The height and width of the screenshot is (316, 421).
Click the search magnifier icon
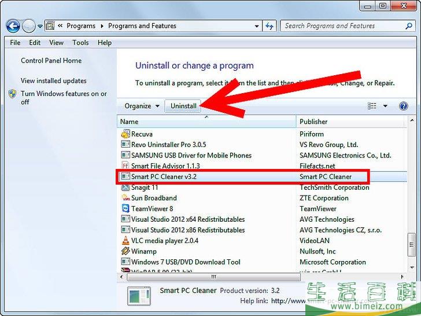click(409, 26)
